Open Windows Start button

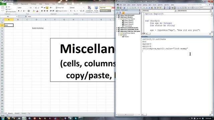pos(3,118)
